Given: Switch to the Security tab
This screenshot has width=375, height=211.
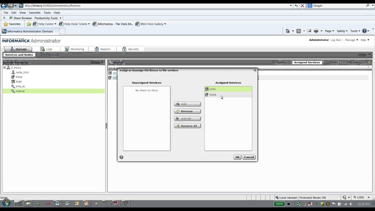Looking at the screenshot, I should click(131, 49).
